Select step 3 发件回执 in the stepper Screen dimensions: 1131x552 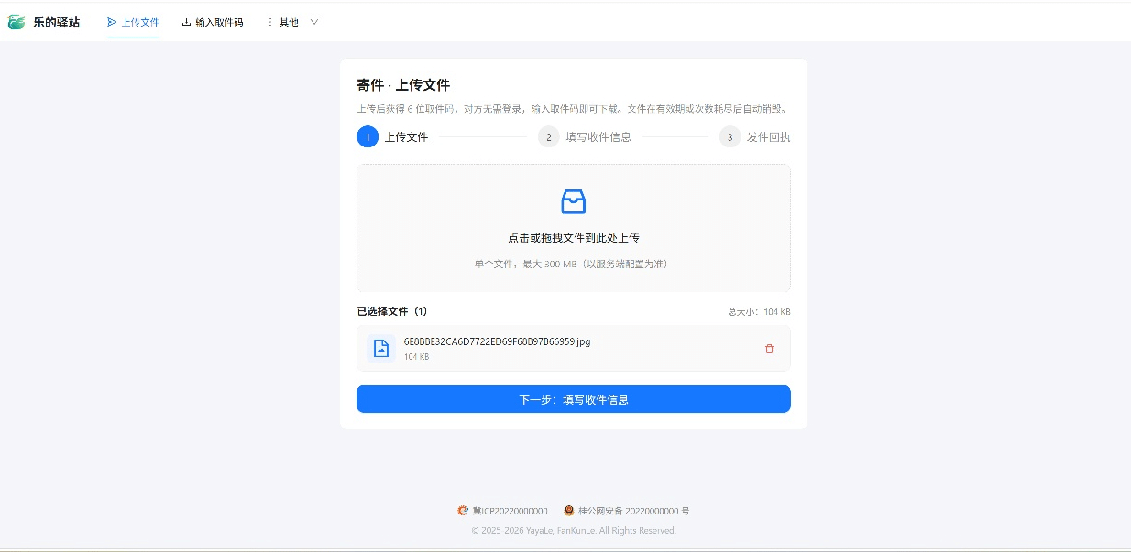[754, 137]
